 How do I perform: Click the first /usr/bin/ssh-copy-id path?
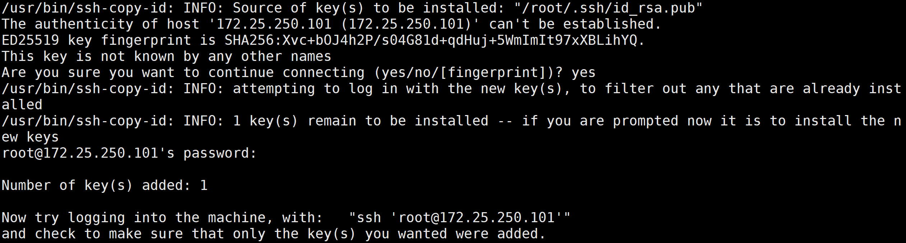tap(88, 8)
